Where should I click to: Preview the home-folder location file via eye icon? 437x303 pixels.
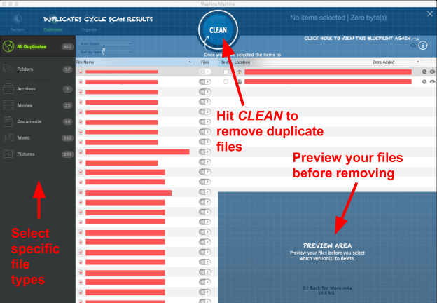(x=432, y=72)
